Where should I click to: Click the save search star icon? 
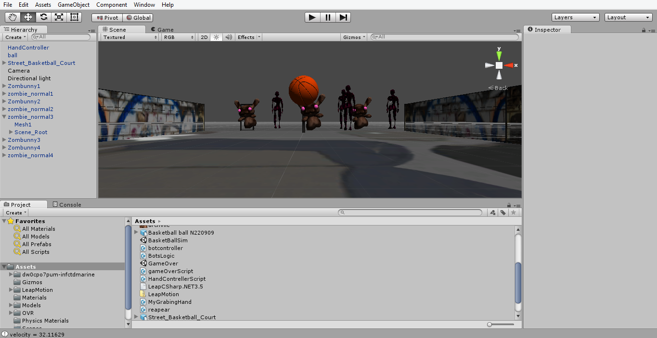coord(513,213)
